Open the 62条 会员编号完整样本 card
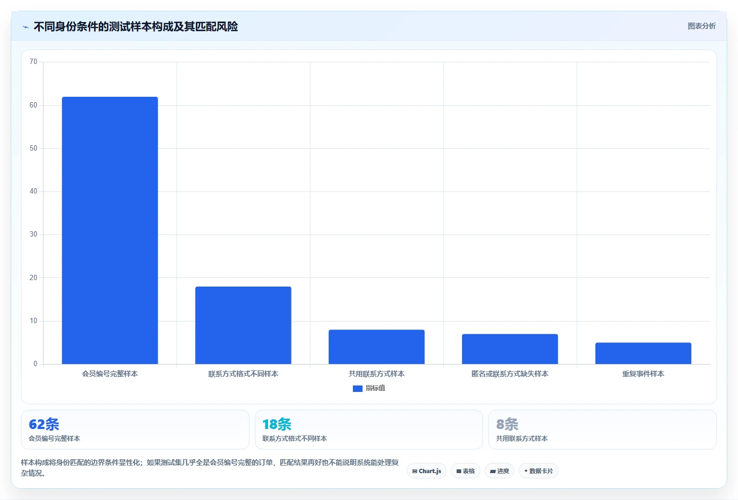Viewport: 738px width, 500px height. click(135, 430)
